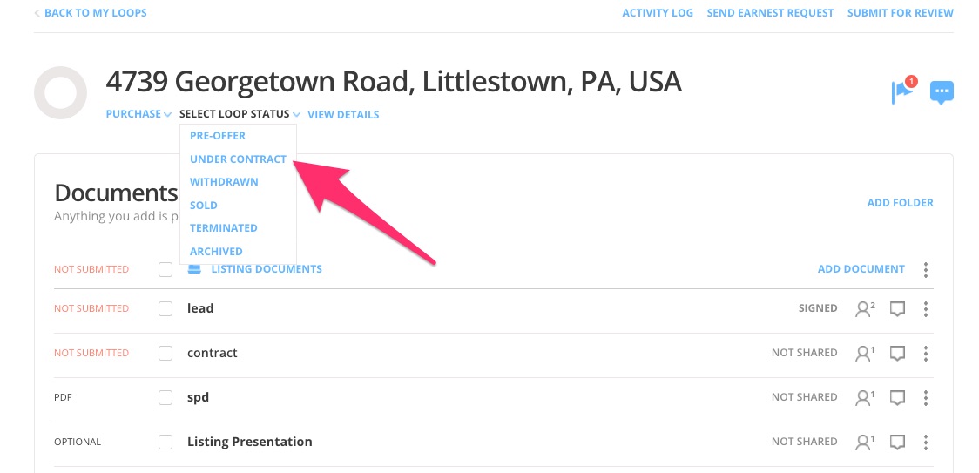Open more options for spd document

pyautogui.click(x=926, y=397)
